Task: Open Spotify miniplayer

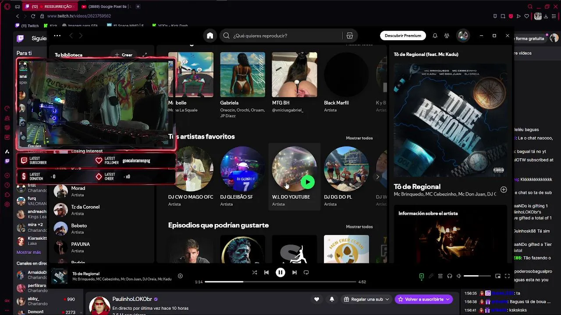Action: (498, 276)
